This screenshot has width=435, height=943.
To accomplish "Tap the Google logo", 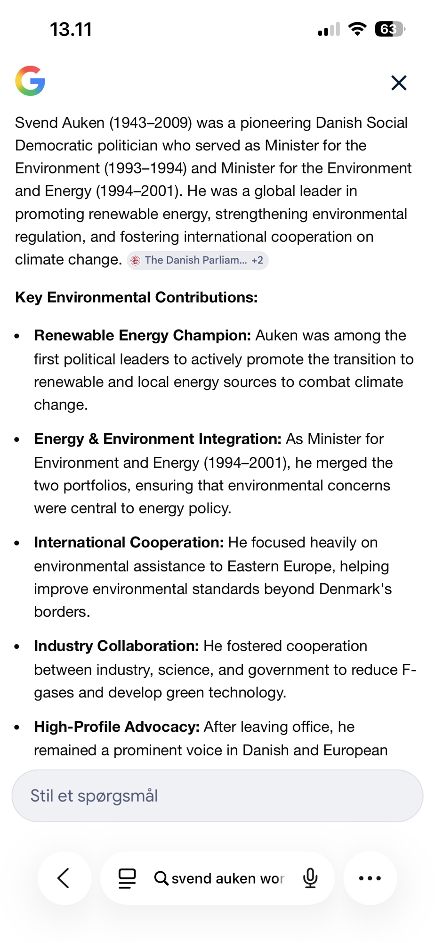I will click(x=30, y=81).
